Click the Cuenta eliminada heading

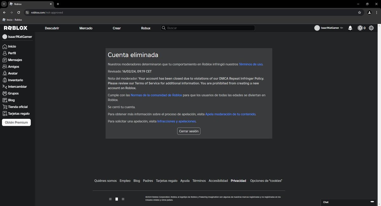133,55
